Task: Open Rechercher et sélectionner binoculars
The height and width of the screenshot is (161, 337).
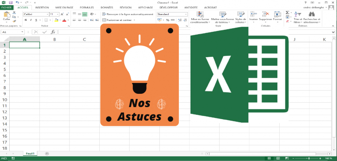Action: coord(312,17)
